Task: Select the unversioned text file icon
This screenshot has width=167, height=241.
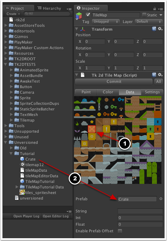Action: (16, 198)
